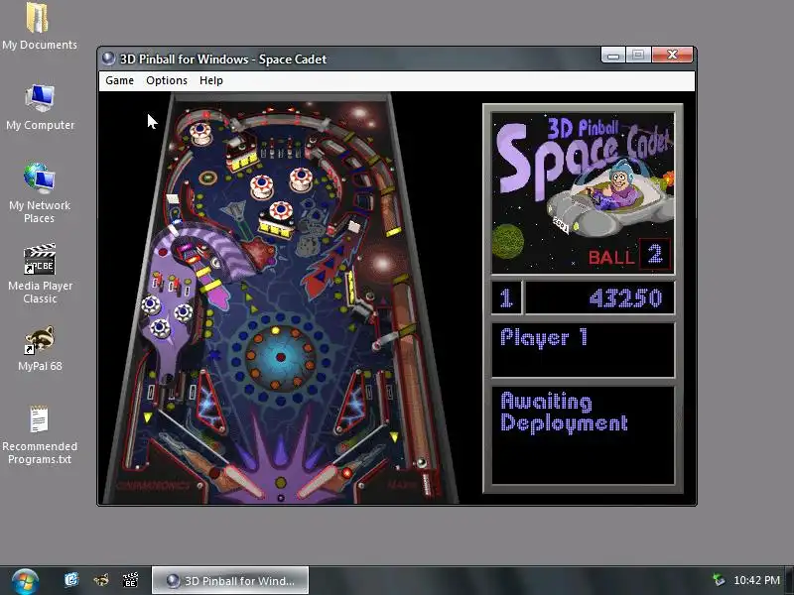
Task: Launch the browser quick-launch icon next to the Start orb
Action: pyautogui.click(x=71, y=579)
